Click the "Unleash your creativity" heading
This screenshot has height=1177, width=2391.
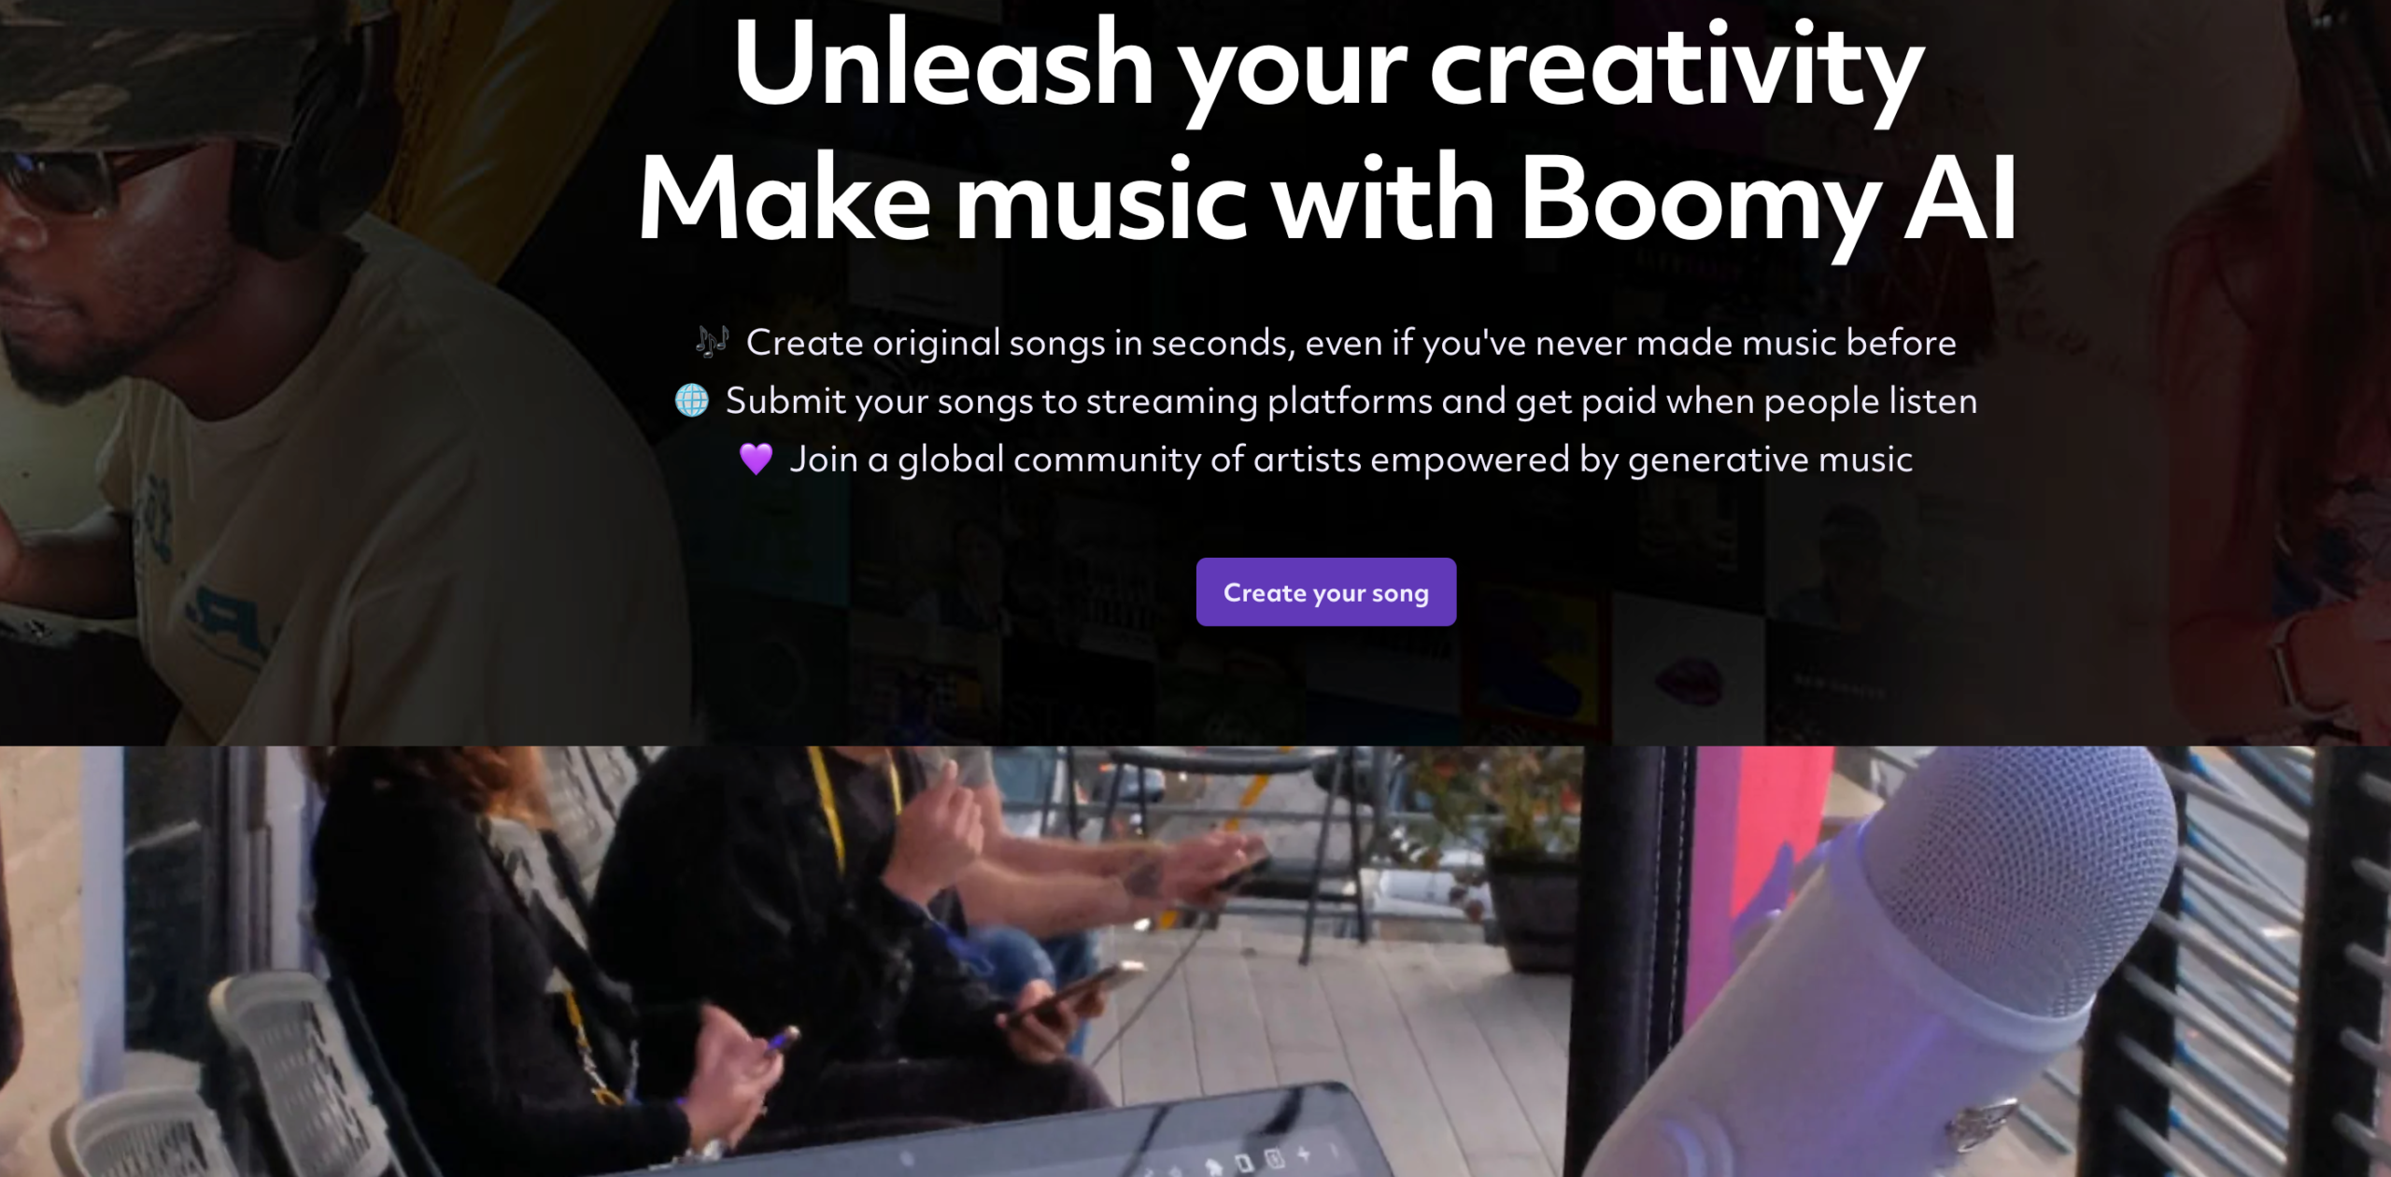(1328, 67)
